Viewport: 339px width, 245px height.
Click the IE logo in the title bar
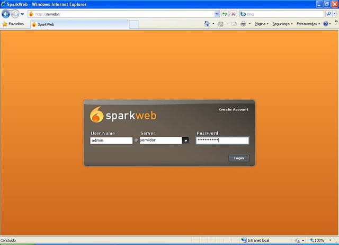point(4,4)
